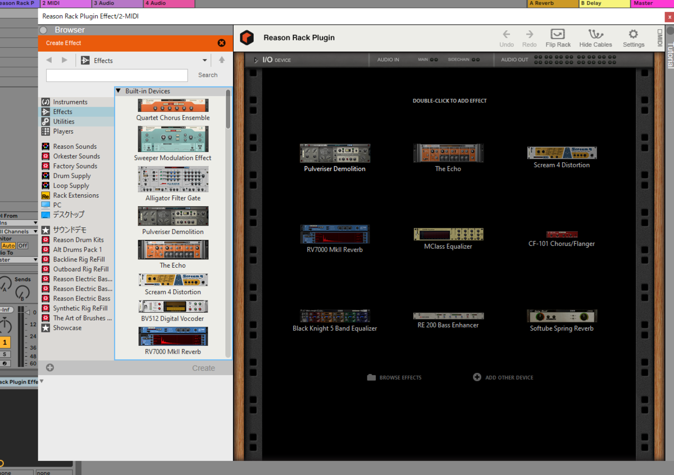The height and width of the screenshot is (475, 674).
Task: Go back with the browser left arrow
Action: tap(49, 60)
